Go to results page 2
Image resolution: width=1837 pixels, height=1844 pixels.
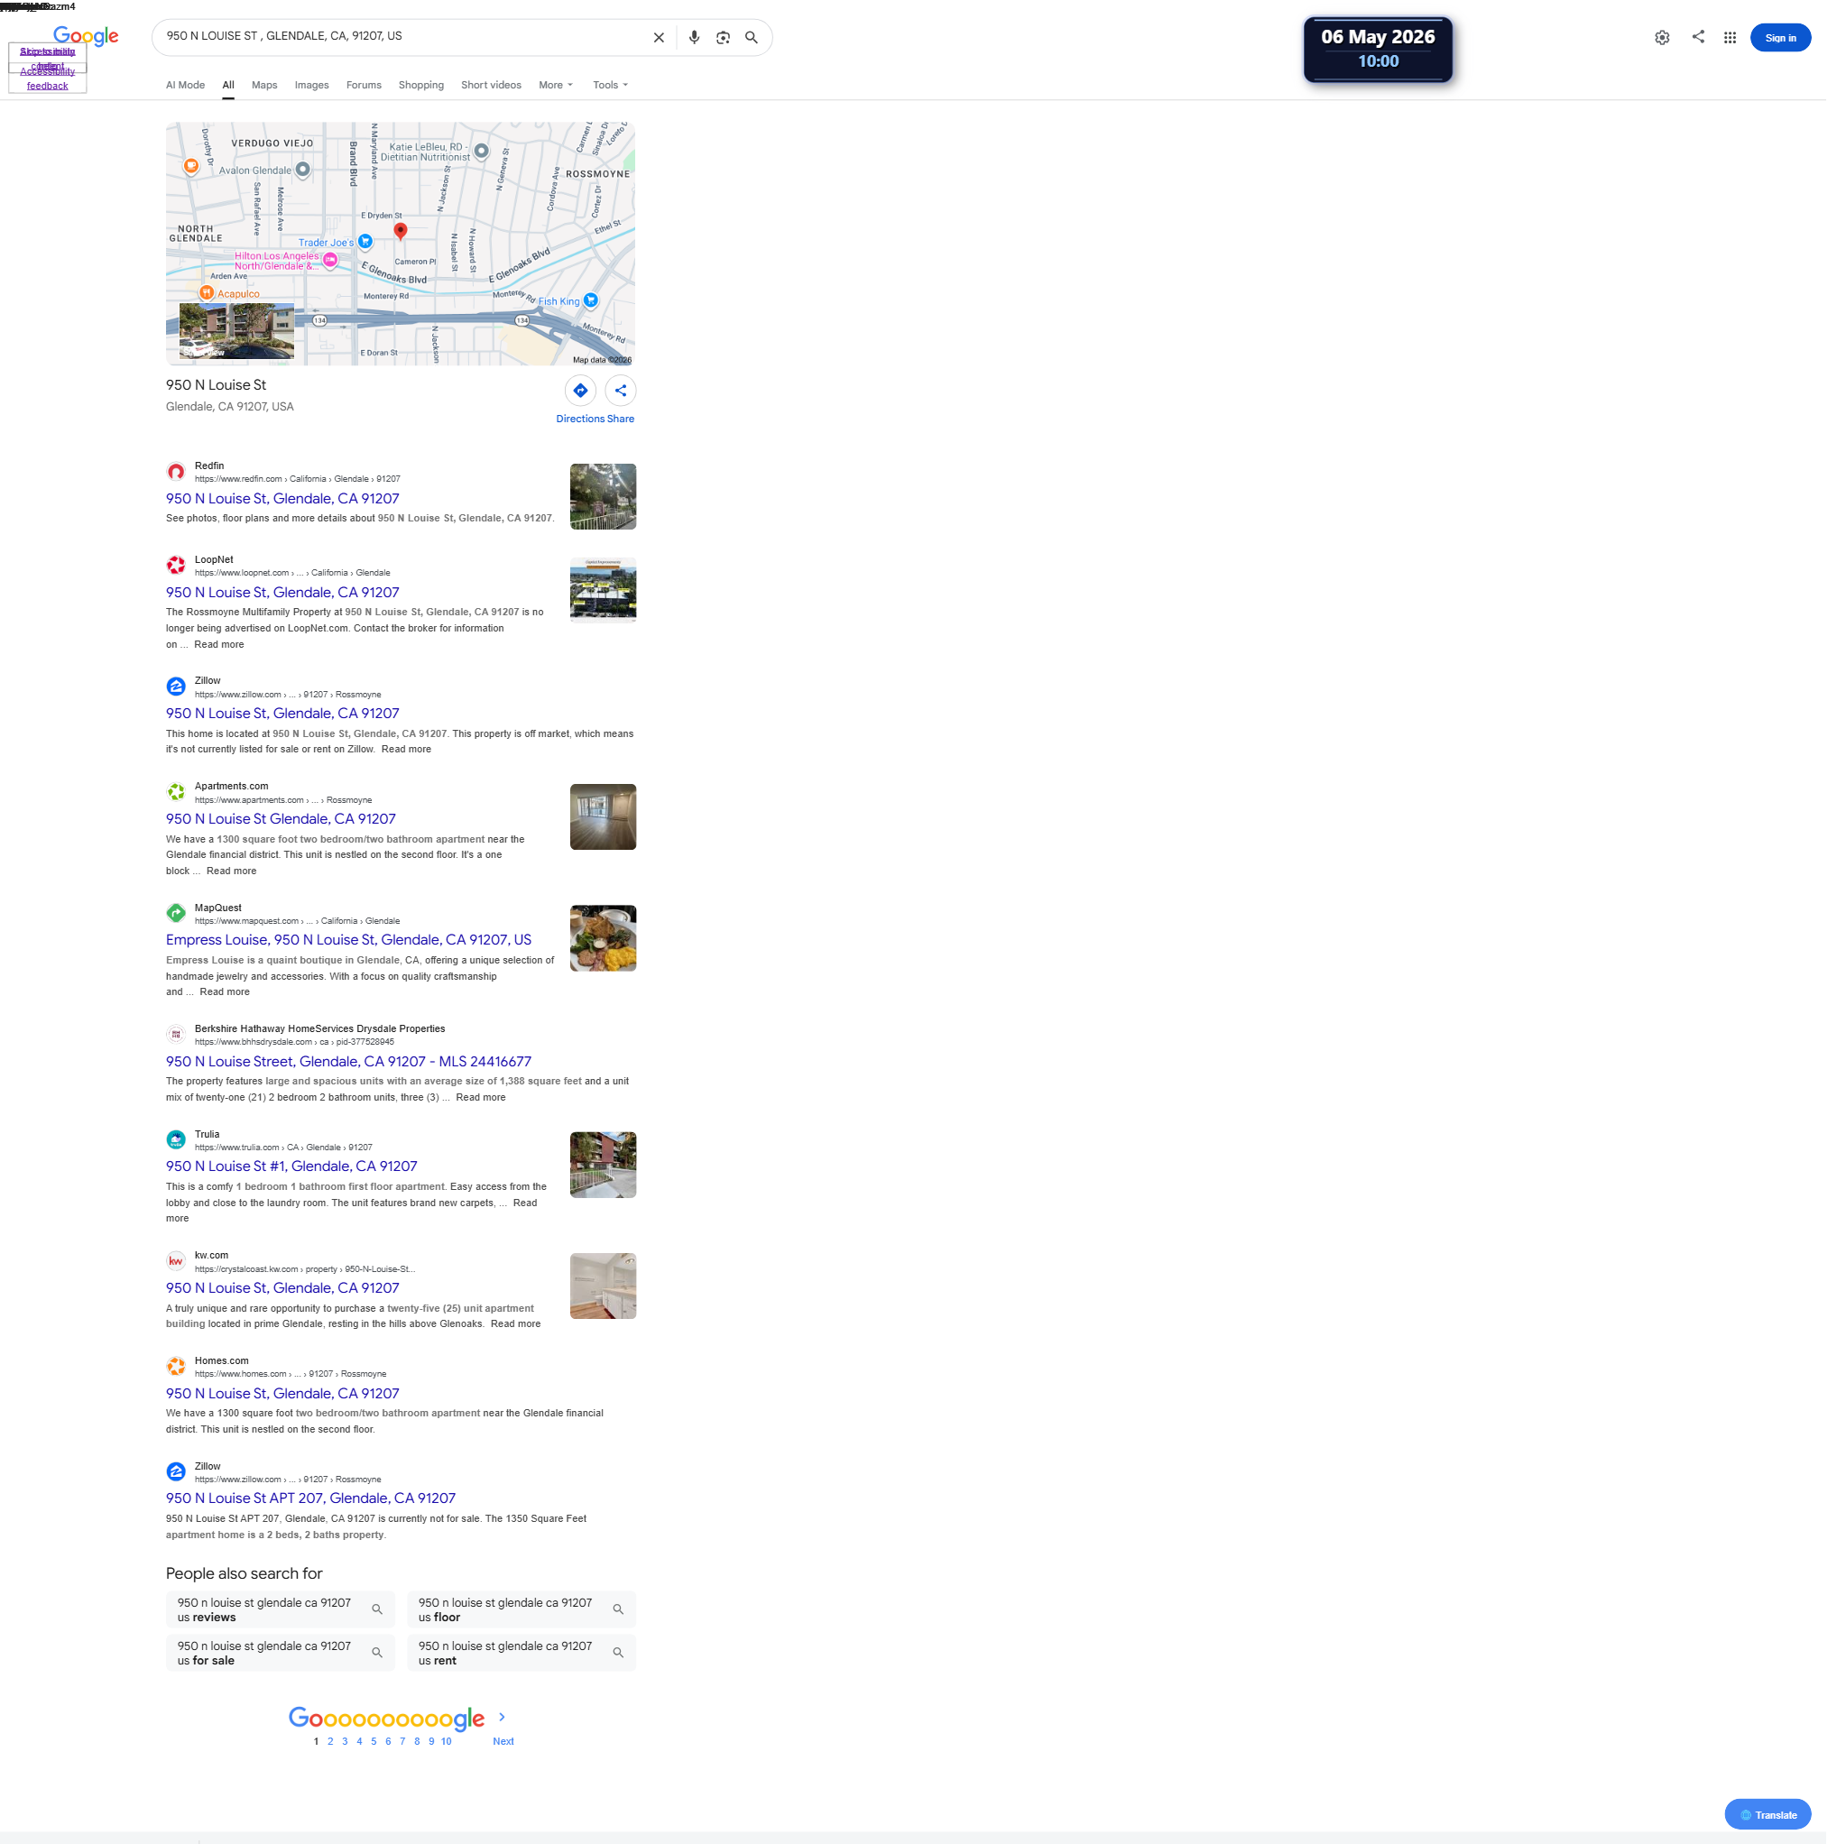pos(330,1741)
